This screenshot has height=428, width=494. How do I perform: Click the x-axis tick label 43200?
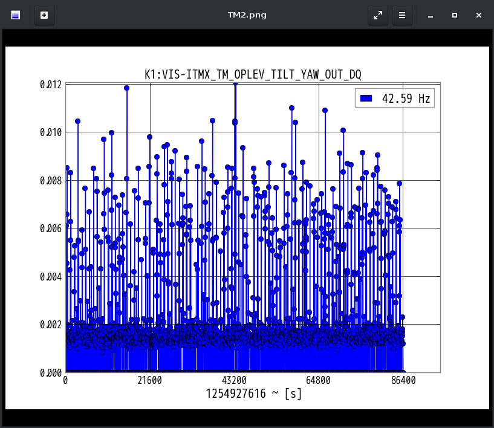point(234,380)
